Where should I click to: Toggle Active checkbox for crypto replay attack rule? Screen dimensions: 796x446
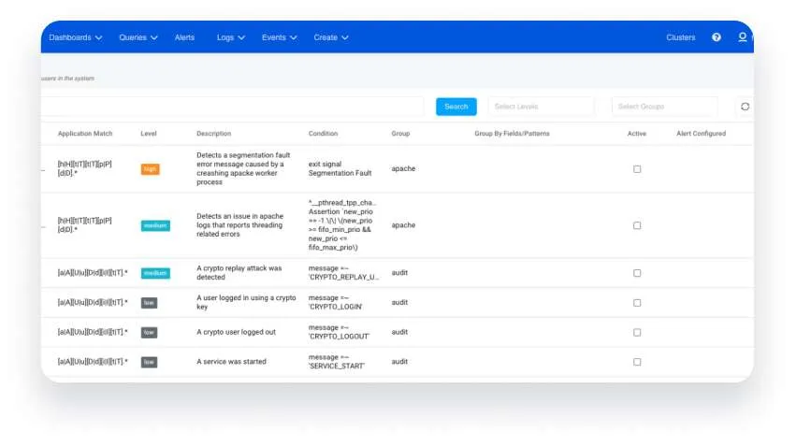tap(637, 273)
